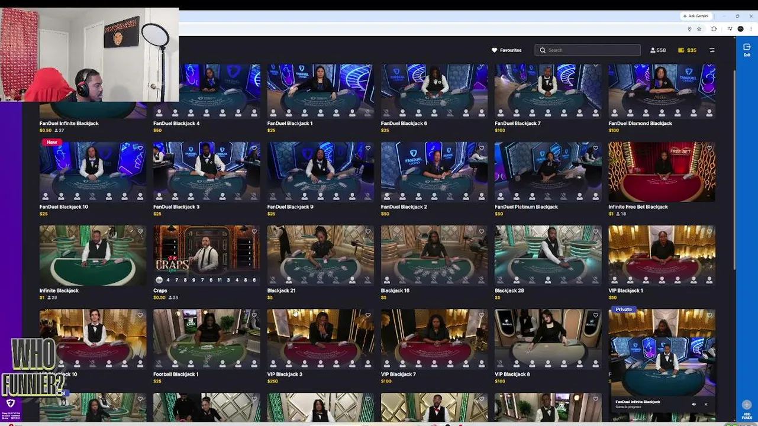Toggle the heart on the Craps table
The width and height of the screenshot is (758, 426).
tap(254, 232)
